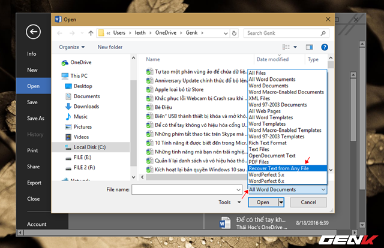Expand the chevron after Genk in path

click(x=202, y=33)
